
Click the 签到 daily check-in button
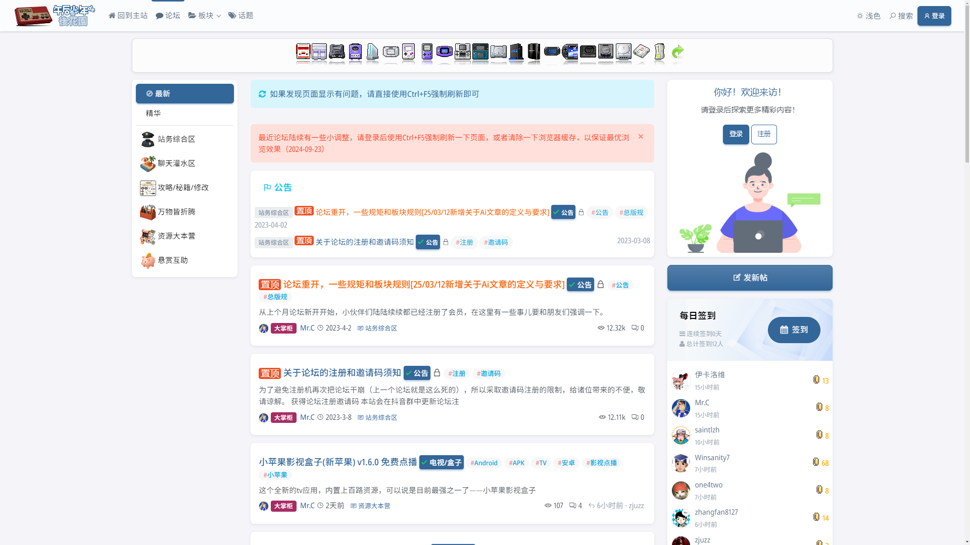[794, 330]
